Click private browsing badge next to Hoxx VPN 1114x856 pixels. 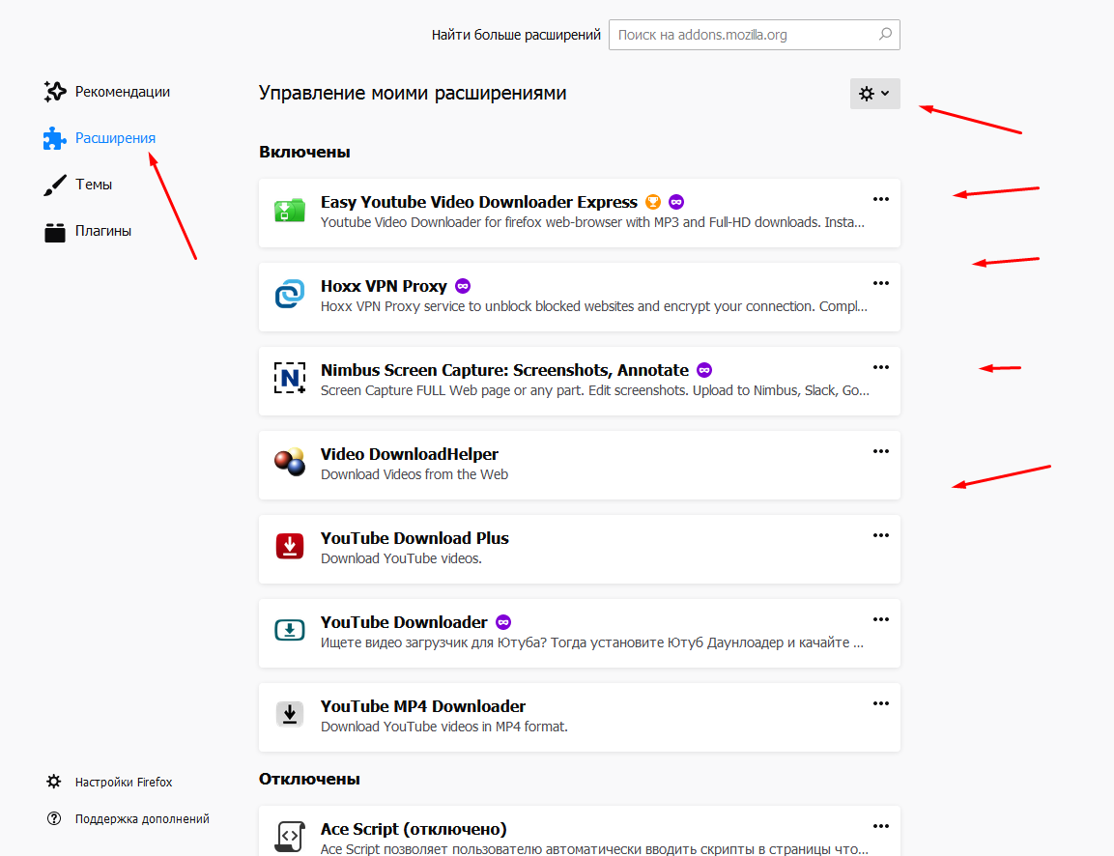463,286
